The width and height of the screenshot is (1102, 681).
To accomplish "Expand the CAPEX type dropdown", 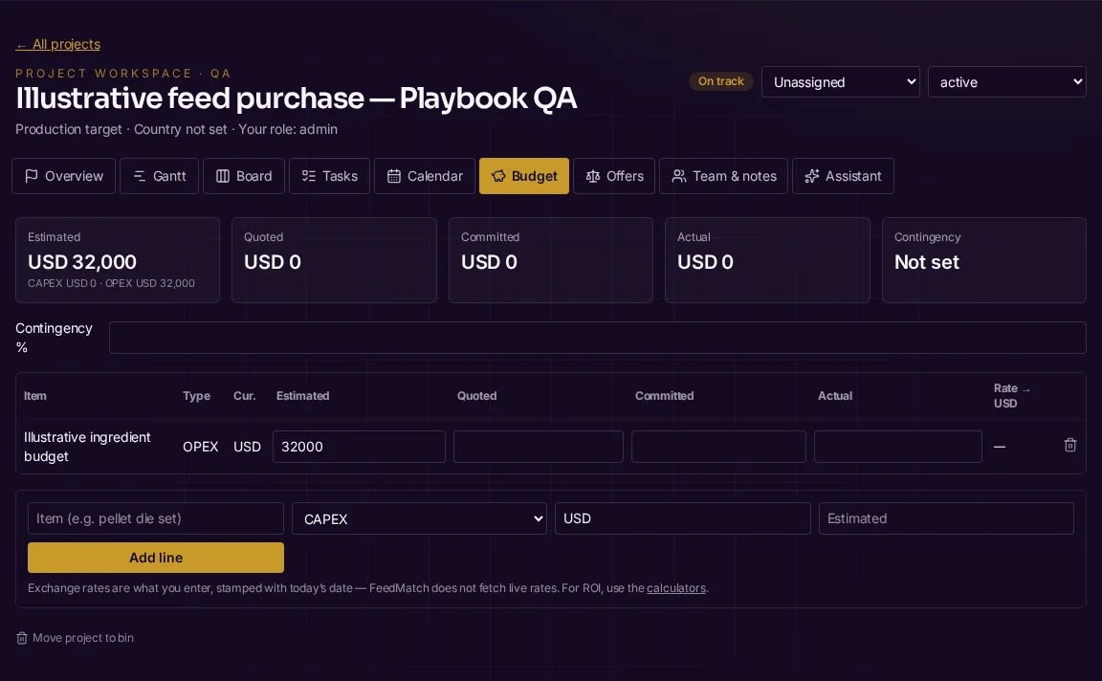I will pyautogui.click(x=419, y=518).
